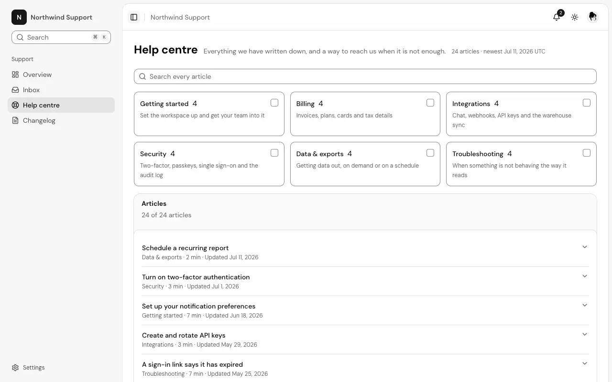612x382 pixels.
Task: Click the Northwind Support workspace name
Action: coord(61,17)
